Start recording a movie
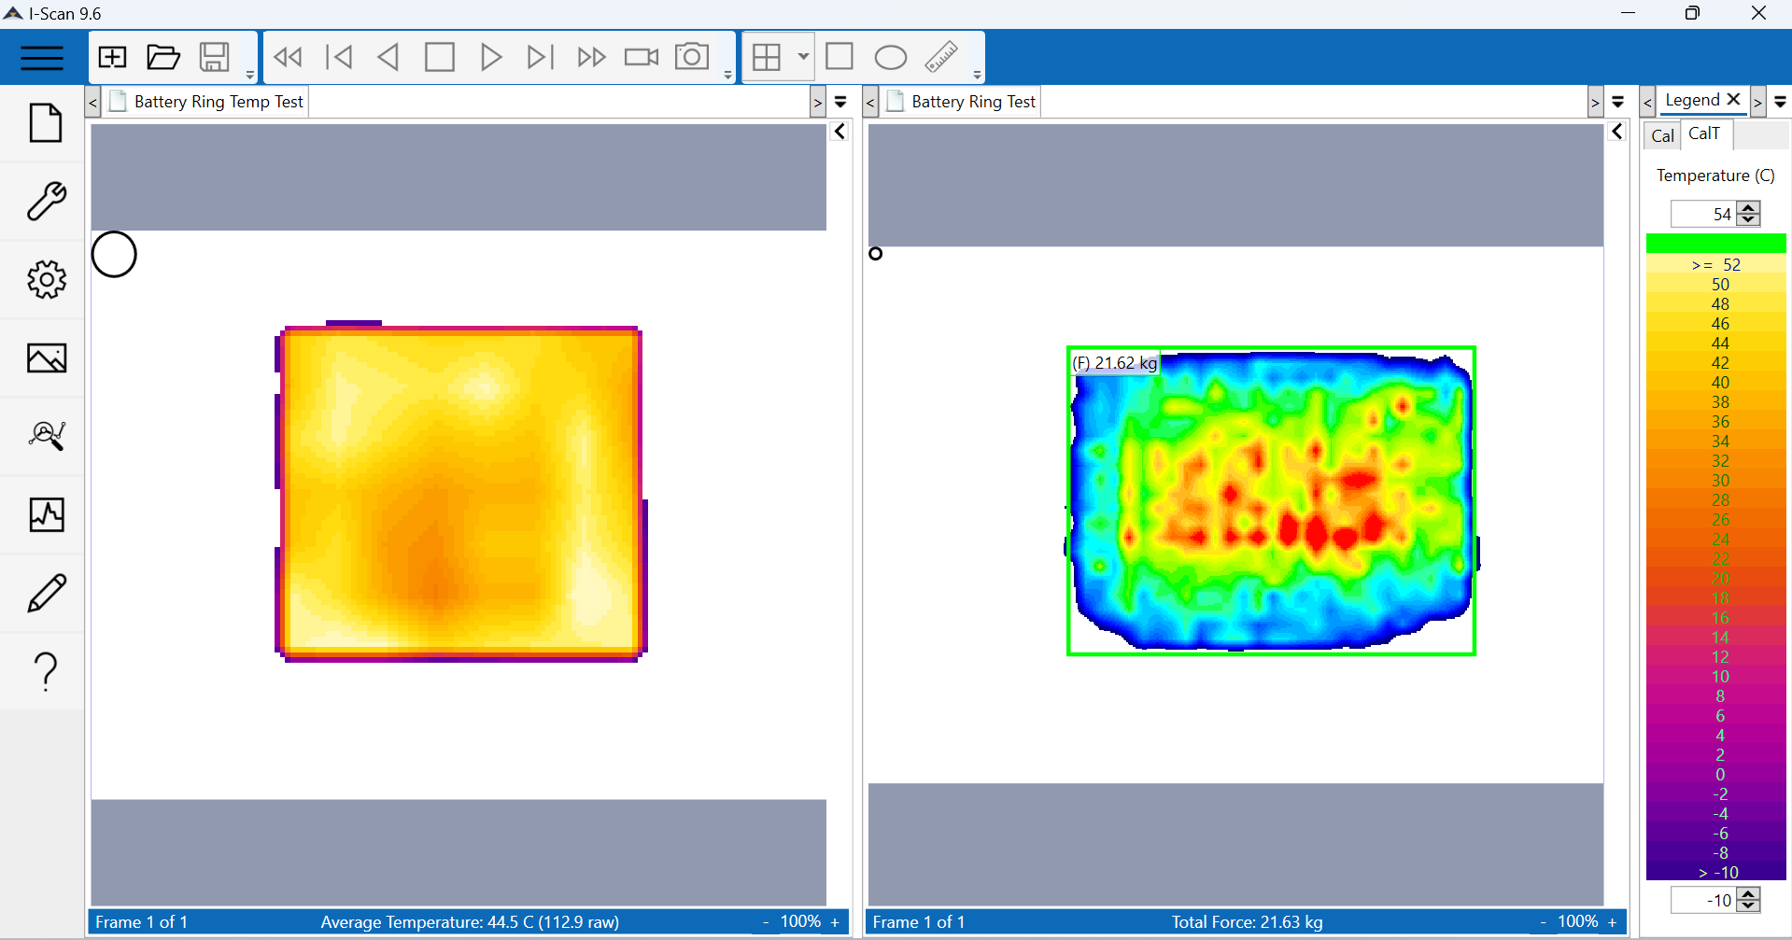This screenshot has height=940, width=1792. 641,56
